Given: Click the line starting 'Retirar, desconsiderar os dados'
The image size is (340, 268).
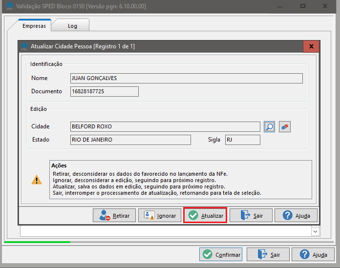Looking at the screenshot, I should 140,174.
